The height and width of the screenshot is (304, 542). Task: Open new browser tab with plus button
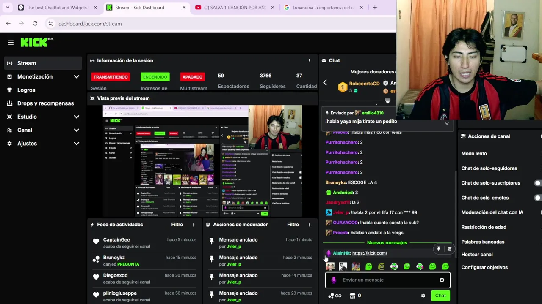pos(375,8)
